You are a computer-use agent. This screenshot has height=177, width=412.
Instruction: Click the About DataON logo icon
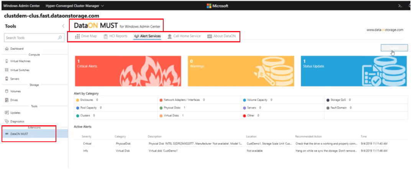[x=209, y=36]
